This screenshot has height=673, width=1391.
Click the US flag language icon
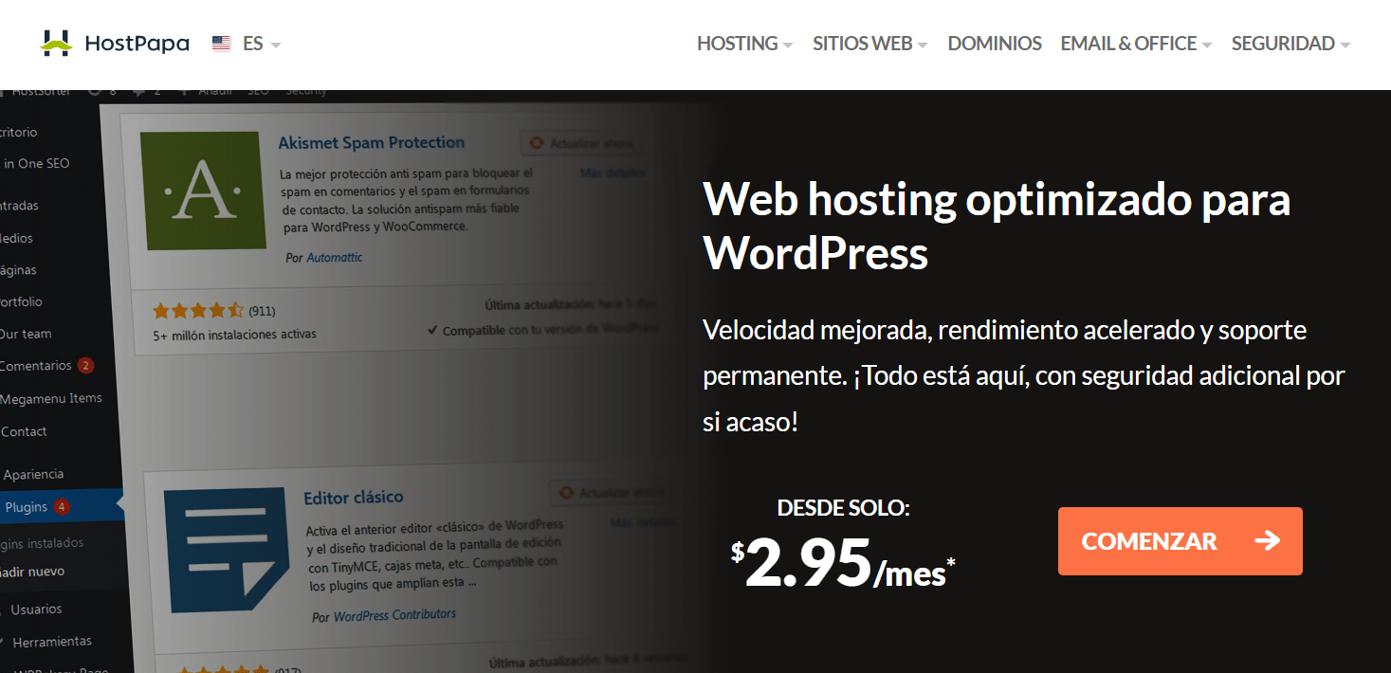click(221, 44)
